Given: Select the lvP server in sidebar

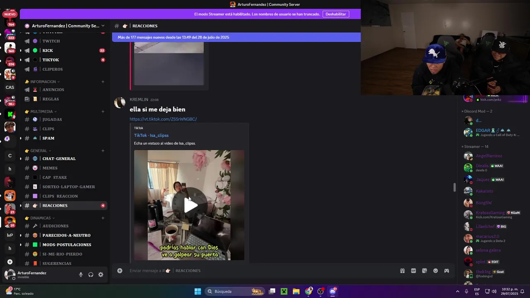Looking at the screenshot, I should [10, 235].
